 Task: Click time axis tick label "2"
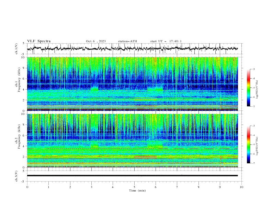point(70,187)
